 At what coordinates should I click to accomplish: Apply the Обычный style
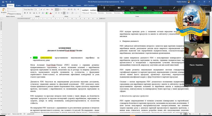coord(85,11)
